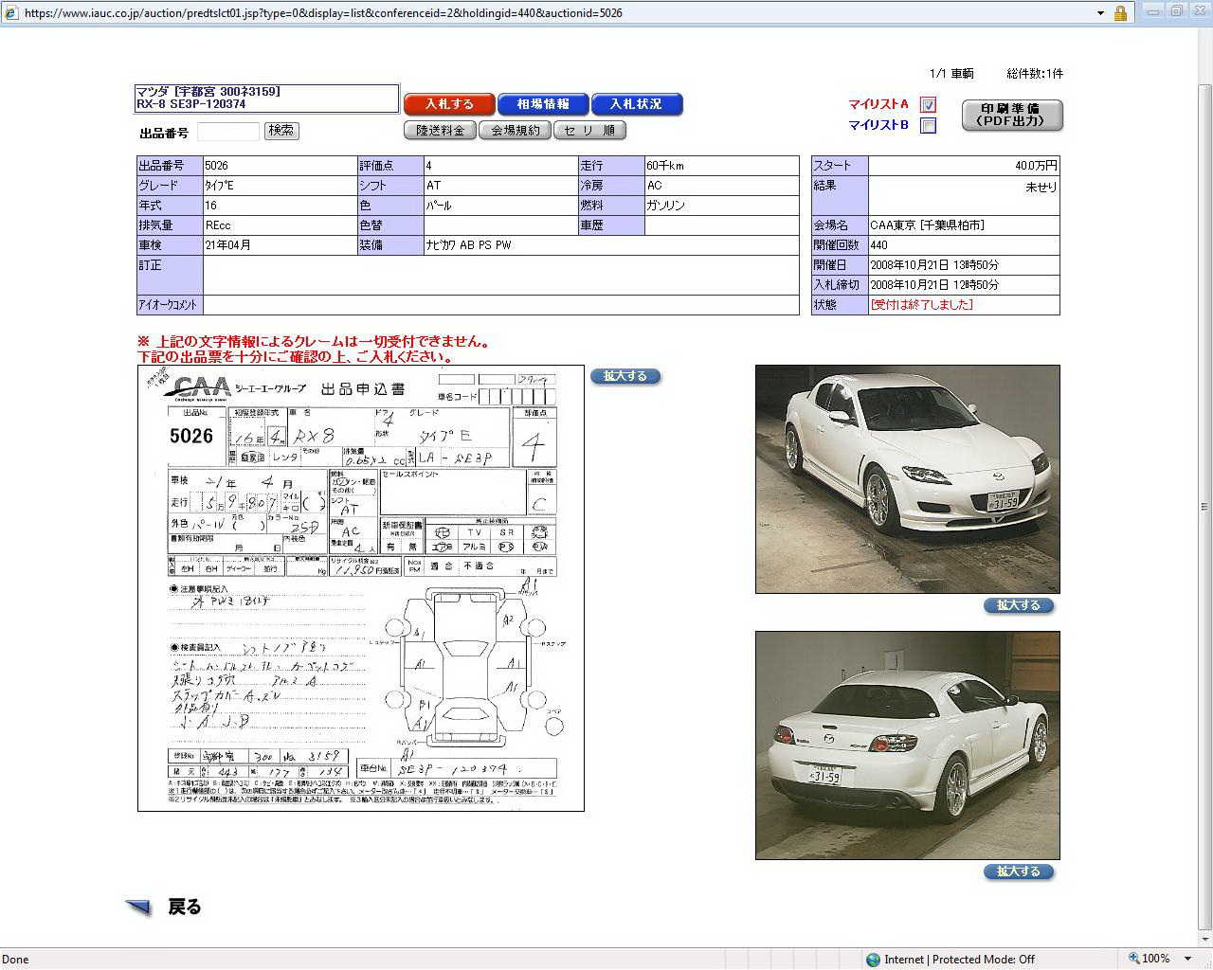
Task: Click the Internet zone globe icon
Action: (x=873, y=960)
